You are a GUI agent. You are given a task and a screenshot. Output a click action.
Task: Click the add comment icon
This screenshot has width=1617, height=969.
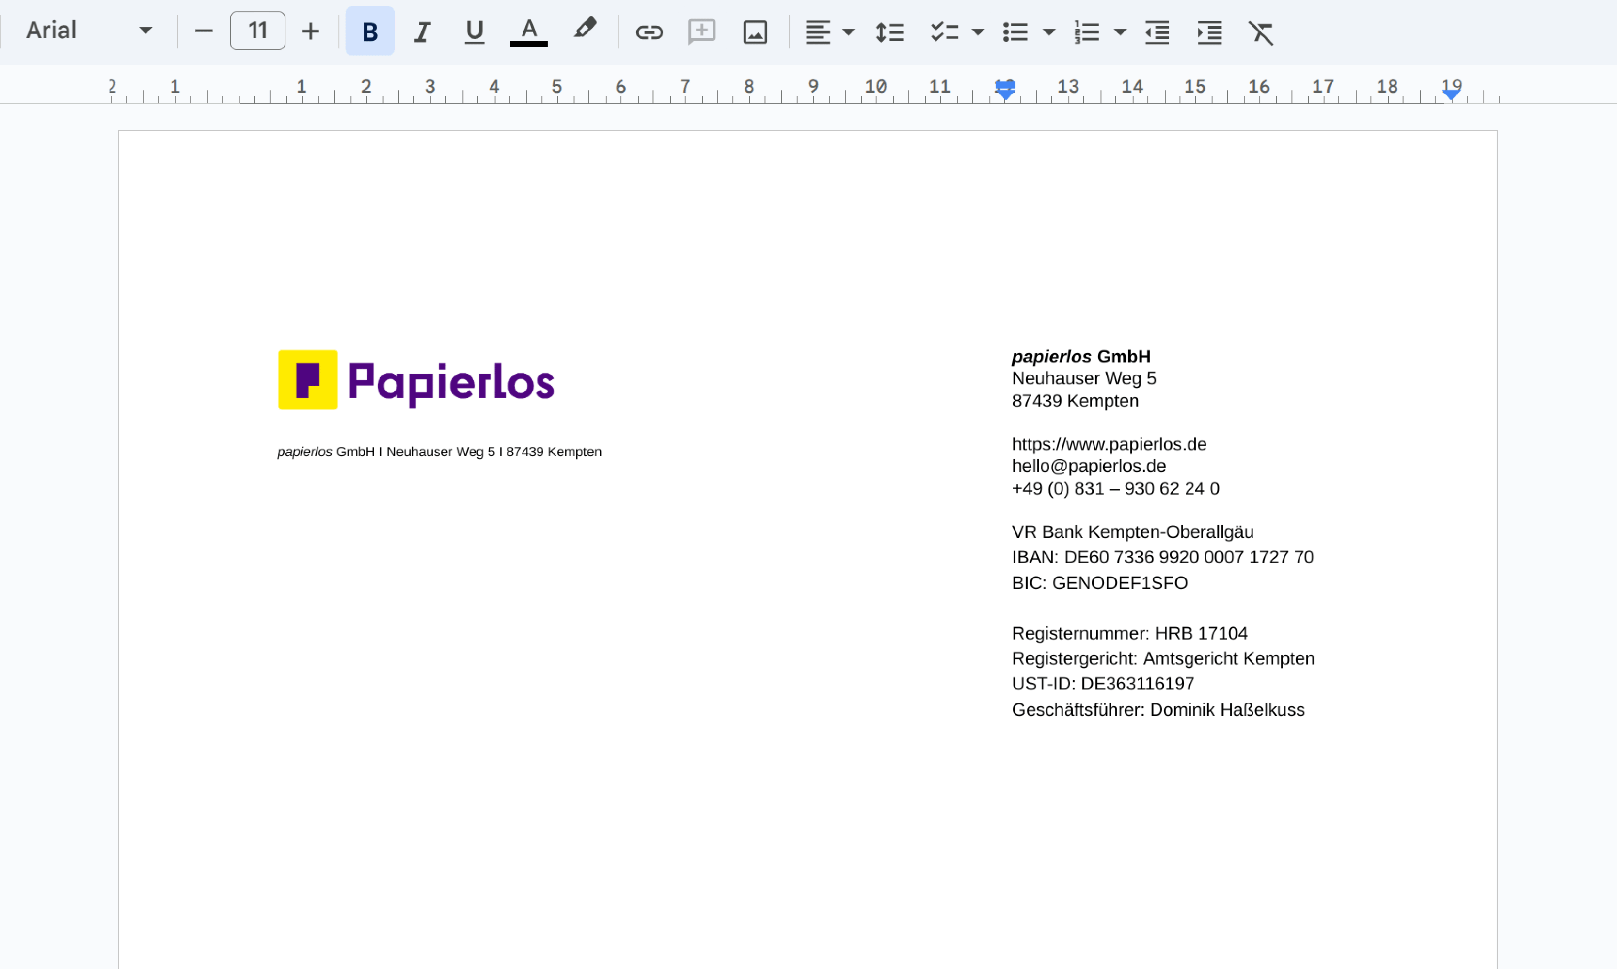click(701, 31)
